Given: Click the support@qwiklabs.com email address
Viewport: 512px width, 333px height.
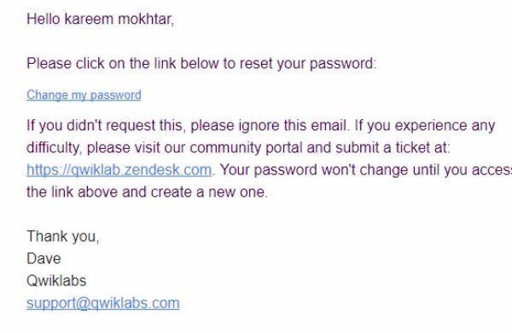Looking at the screenshot, I should coord(103,303).
